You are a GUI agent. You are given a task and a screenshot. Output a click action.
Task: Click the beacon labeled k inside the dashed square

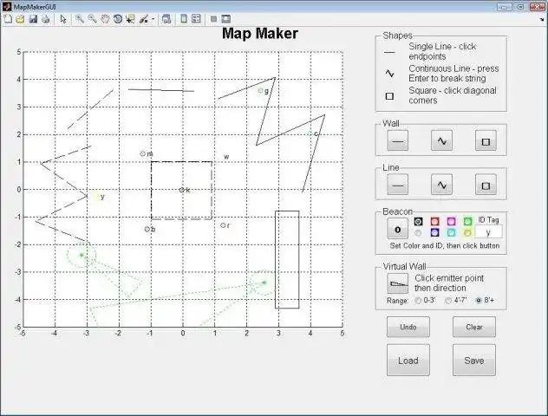[x=182, y=190]
